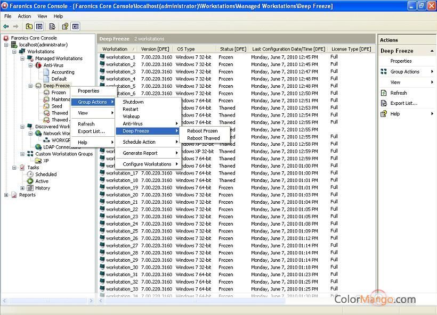Click the Deep Freeze tree node icon
The width and height of the screenshot is (437, 315).
[38, 86]
